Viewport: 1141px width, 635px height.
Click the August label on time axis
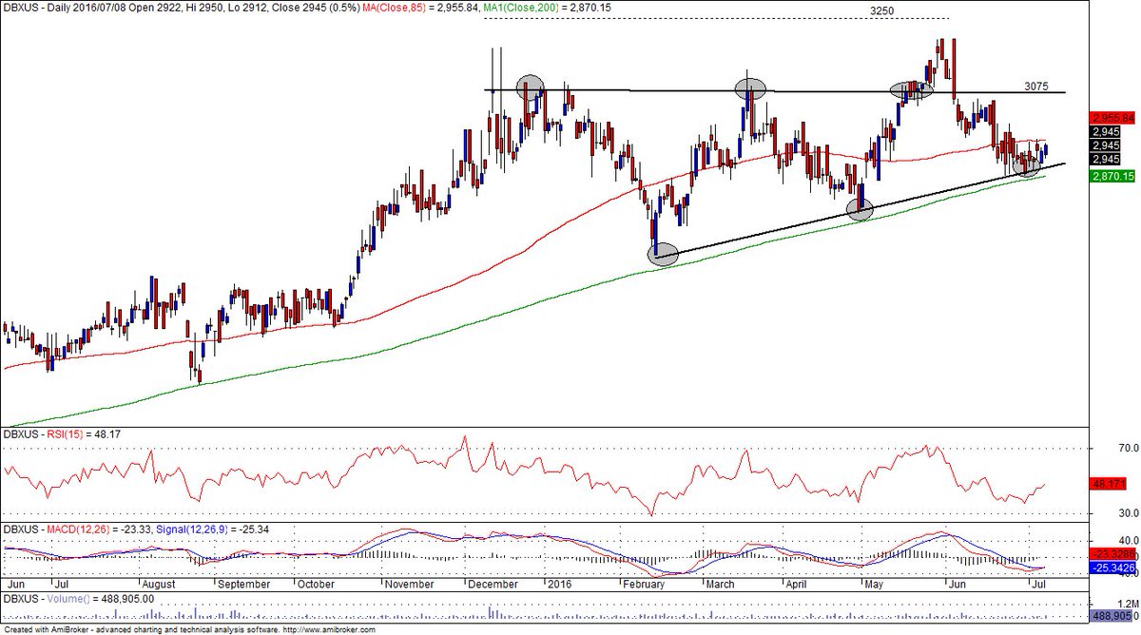(x=158, y=584)
